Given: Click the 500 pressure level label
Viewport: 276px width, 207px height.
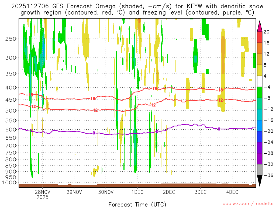Looking at the screenshot, I should coord(11,111).
